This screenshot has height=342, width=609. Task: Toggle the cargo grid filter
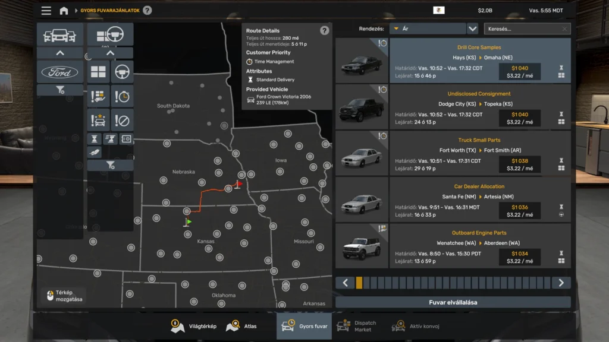(98, 72)
